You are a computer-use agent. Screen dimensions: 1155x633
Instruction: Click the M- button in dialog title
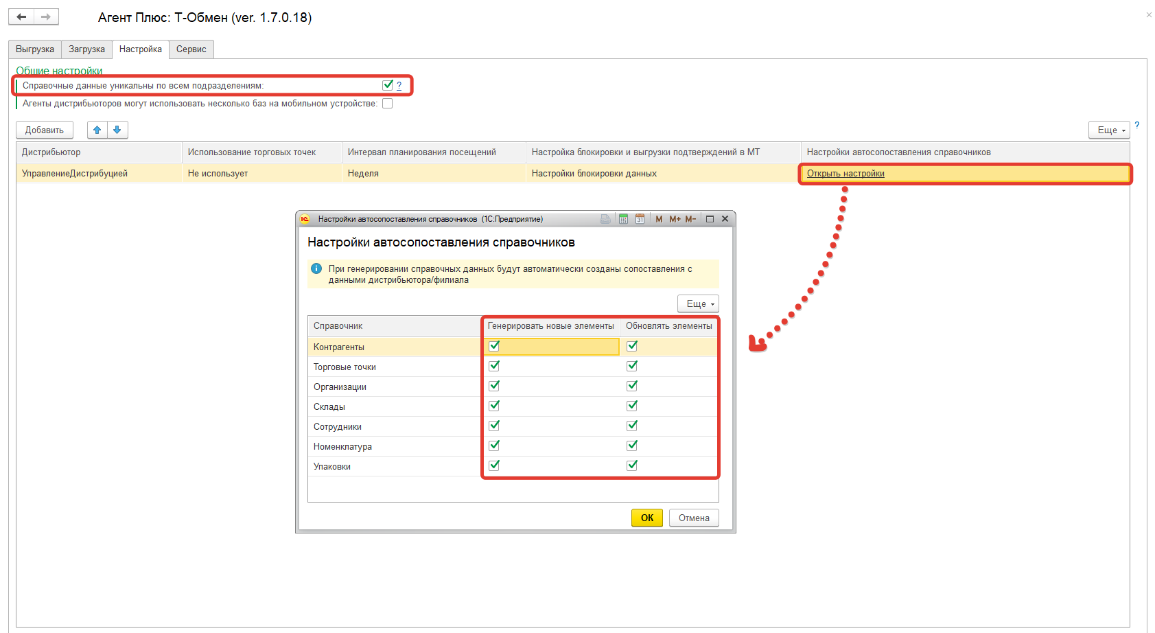[x=690, y=219]
